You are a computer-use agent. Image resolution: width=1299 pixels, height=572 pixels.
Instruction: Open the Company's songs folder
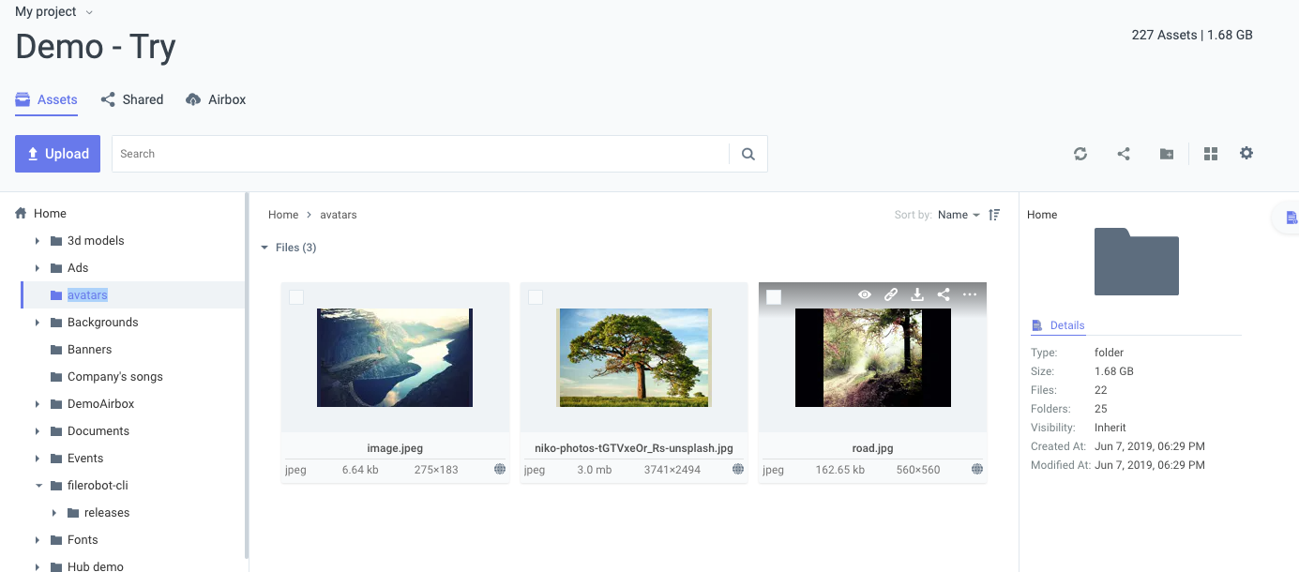115,377
